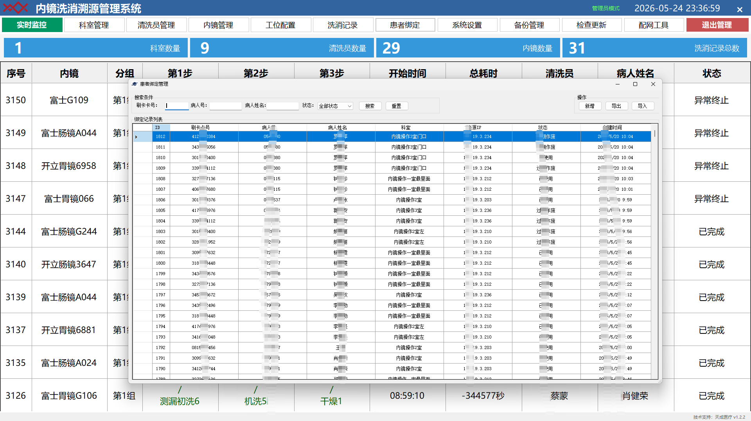
Task: Click the 序号 column header
Action: (x=16, y=73)
